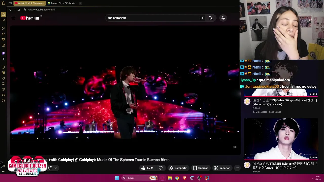324x182 pixels.
Task: Open the Brilliant channel avatar beside Epiphany
Action: [x=247, y=165]
